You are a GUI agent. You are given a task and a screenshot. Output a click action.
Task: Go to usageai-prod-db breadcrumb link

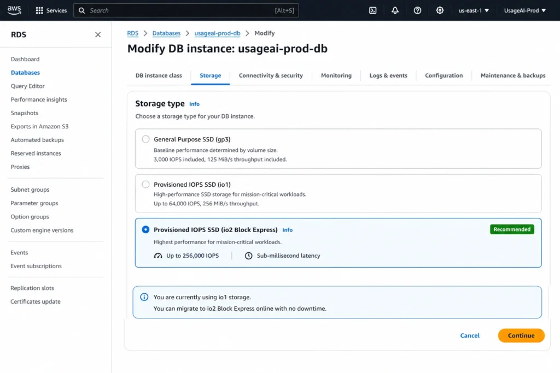pyautogui.click(x=217, y=33)
